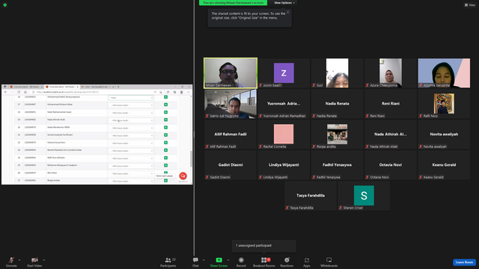Screen dimensions: 479x269
Task: Select Satrio Adi Nugroho's video tile
Action: [231, 104]
